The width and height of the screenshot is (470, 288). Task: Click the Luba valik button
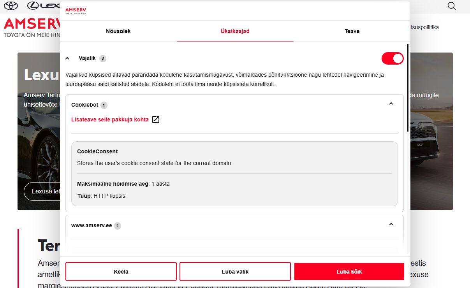click(x=235, y=272)
